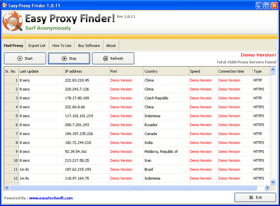Open the How To Use tab

tap(62, 46)
